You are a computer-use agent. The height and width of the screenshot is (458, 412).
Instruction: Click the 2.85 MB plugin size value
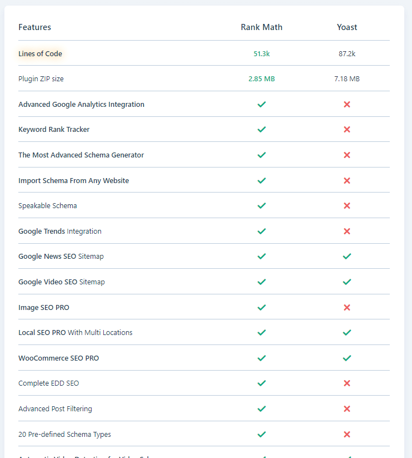(262, 79)
